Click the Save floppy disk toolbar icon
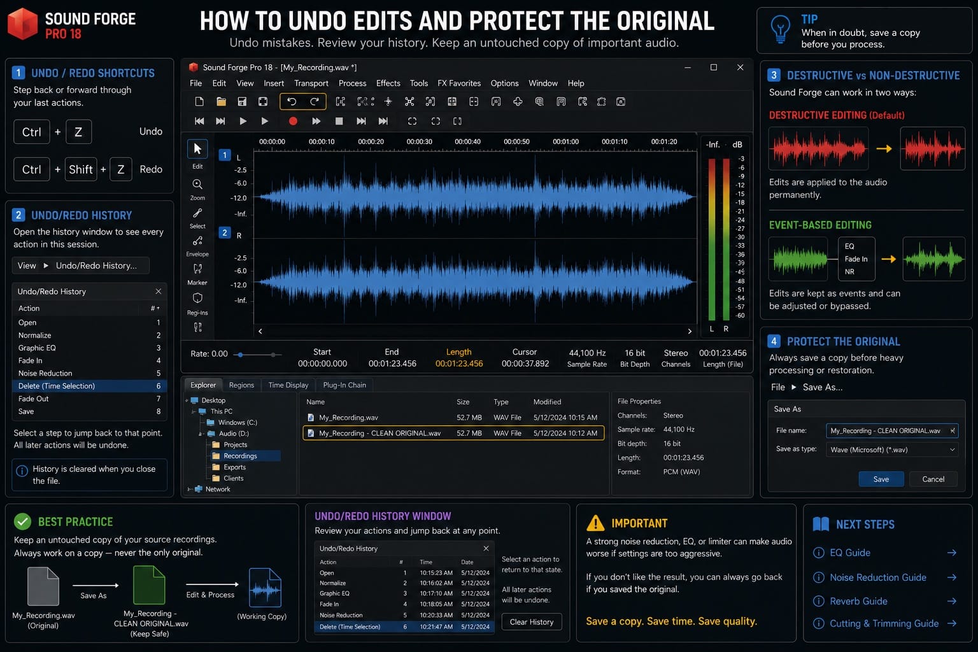Viewport: 978px width, 652px height. (x=242, y=101)
